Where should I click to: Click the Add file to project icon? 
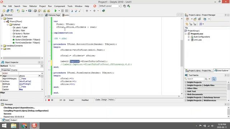45,11
